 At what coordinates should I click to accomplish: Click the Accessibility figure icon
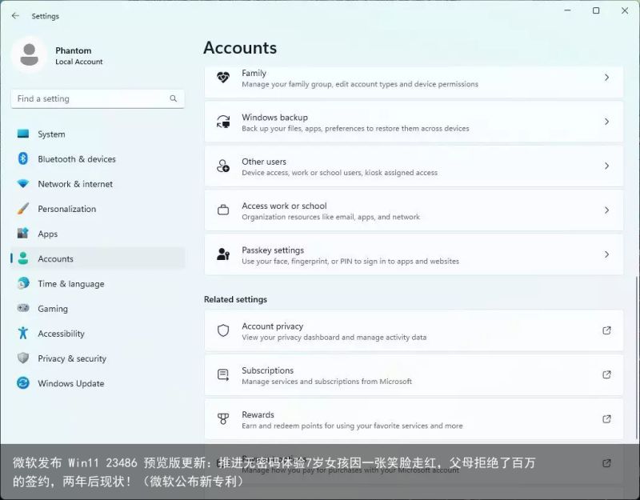coord(23,333)
